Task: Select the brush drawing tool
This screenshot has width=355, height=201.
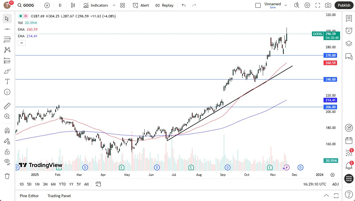Action: [x=7, y=71]
